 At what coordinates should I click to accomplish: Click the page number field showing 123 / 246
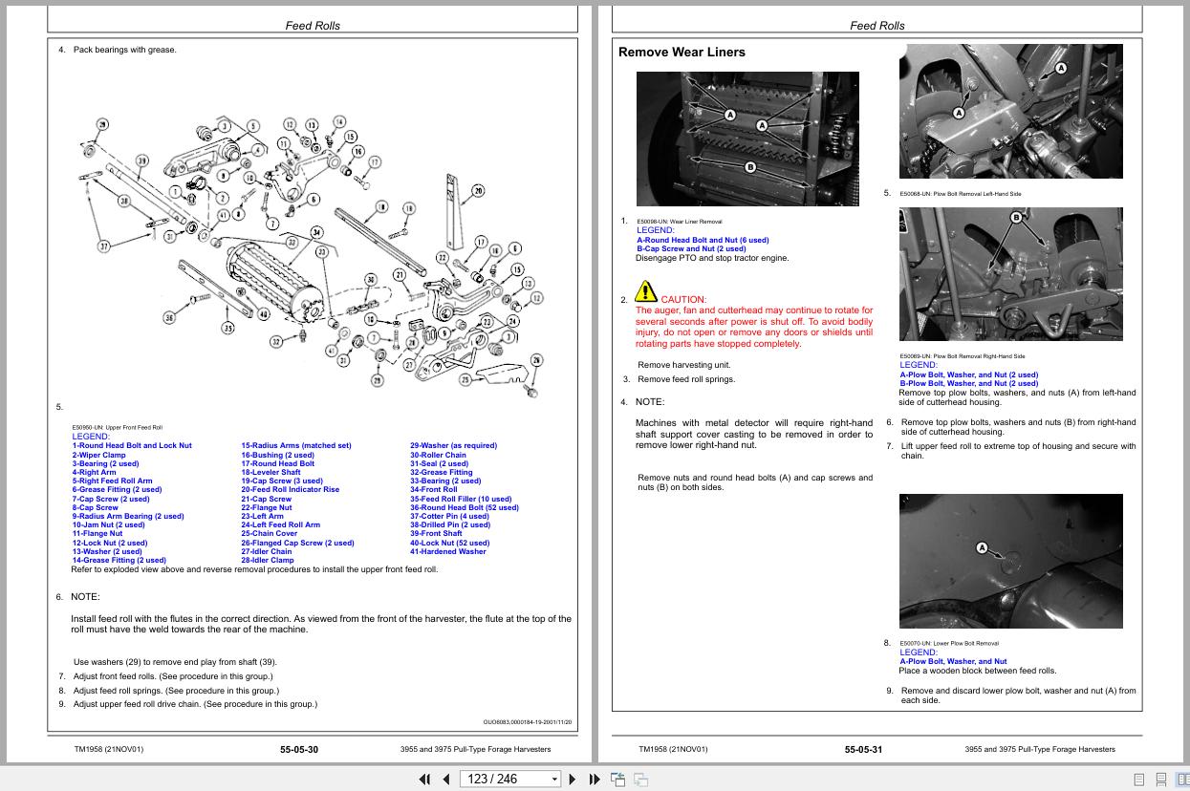(503, 780)
